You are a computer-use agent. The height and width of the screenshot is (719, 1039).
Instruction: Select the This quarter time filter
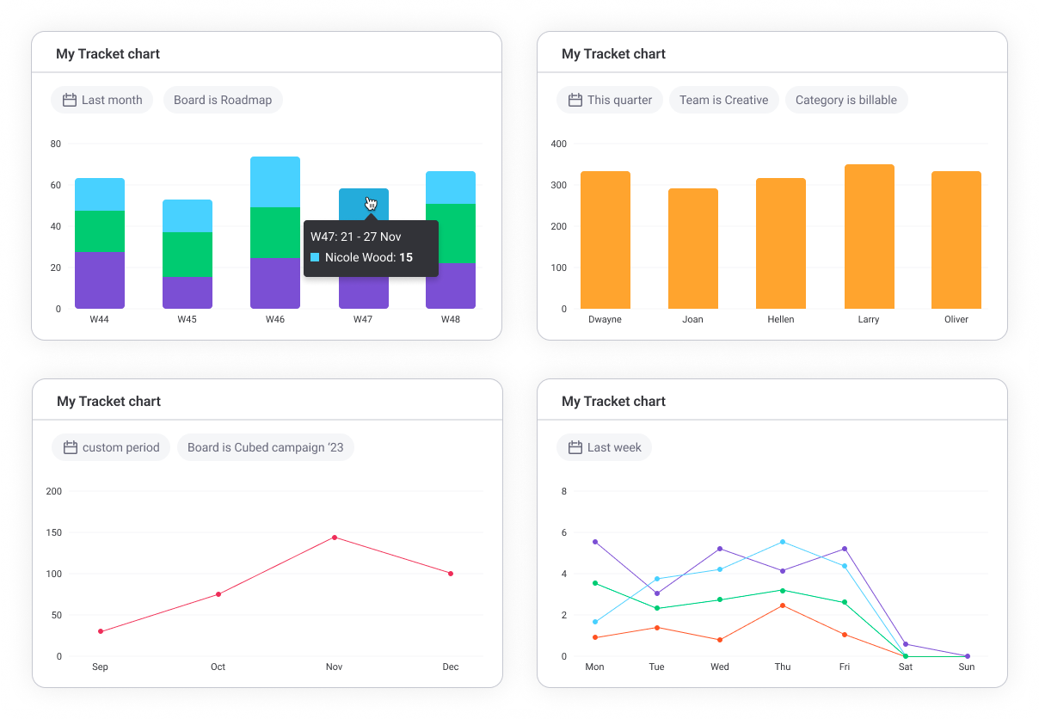click(x=610, y=100)
